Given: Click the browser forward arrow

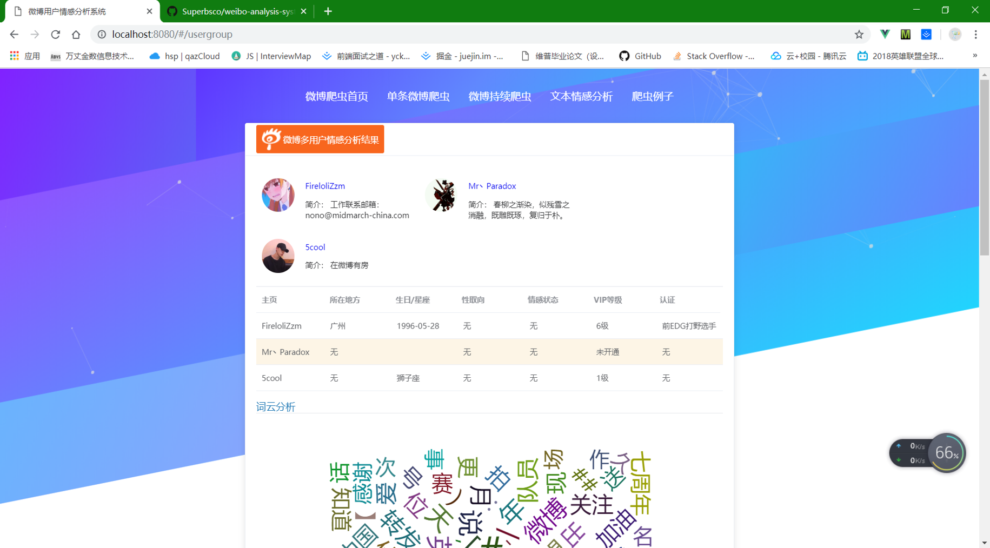Looking at the screenshot, I should [35, 34].
